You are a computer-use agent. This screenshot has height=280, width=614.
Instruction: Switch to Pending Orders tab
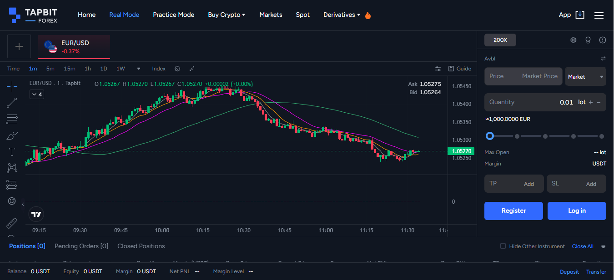[x=81, y=246]
